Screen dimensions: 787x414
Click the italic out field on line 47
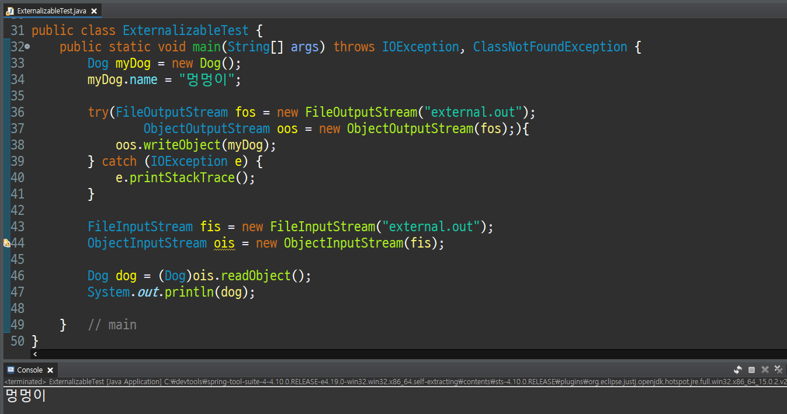(x=147, y=292)
